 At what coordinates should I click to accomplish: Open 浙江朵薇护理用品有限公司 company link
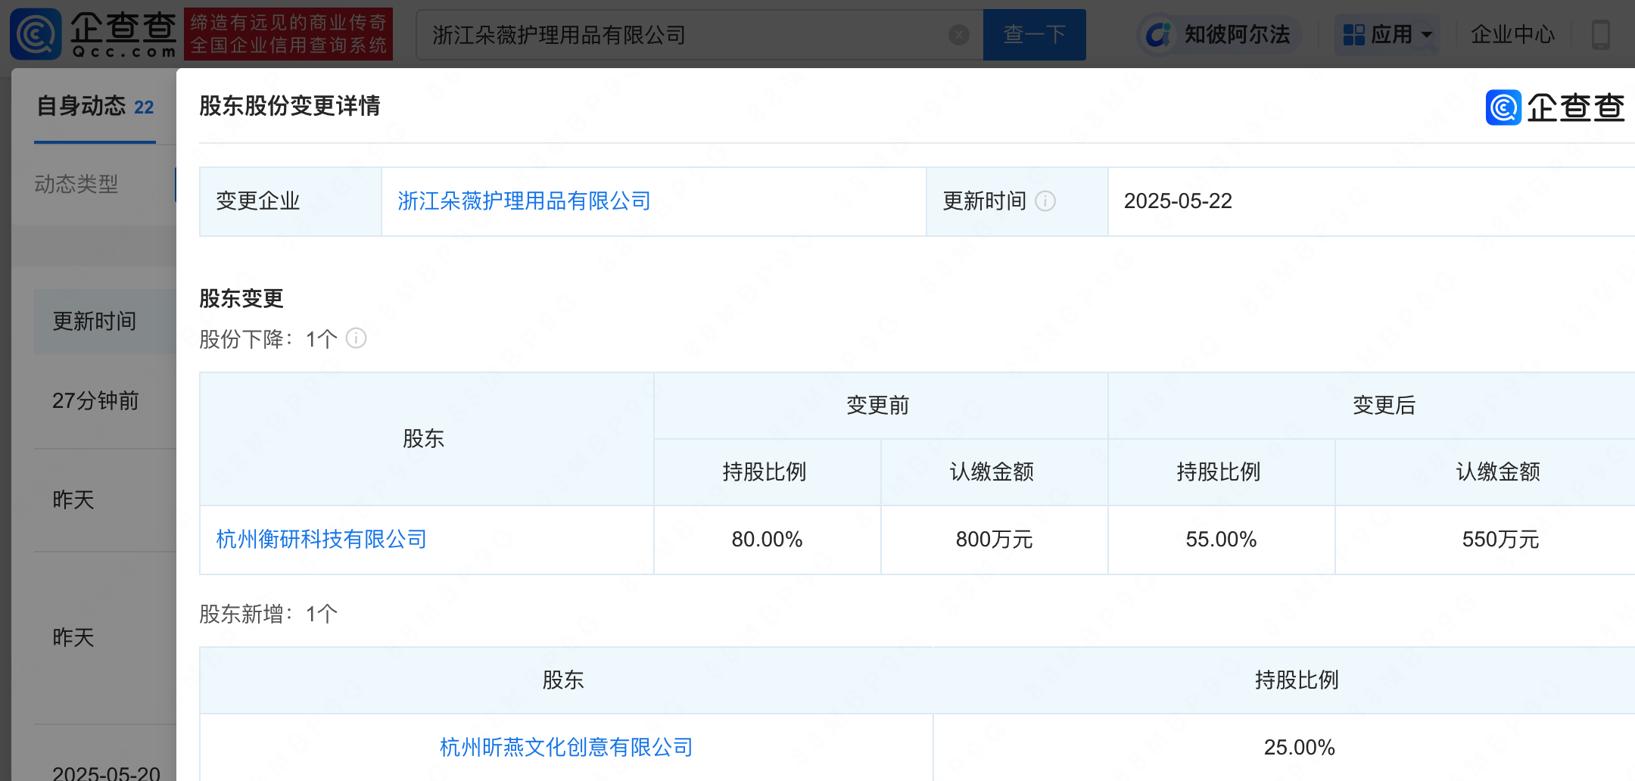[x=524, y=201]
